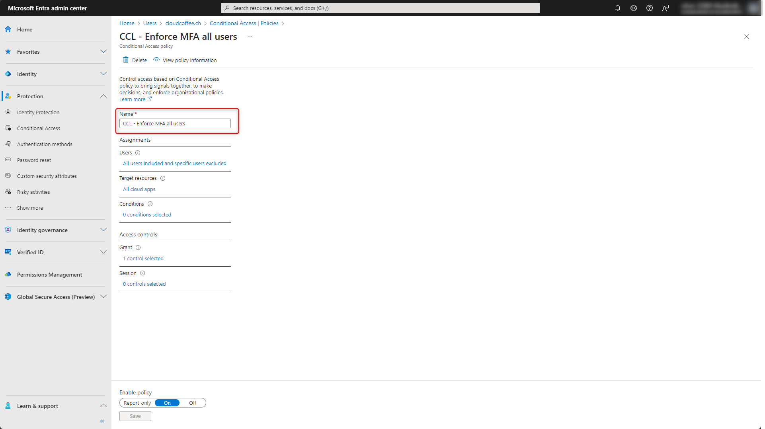Click Users in the breadcrumb trail
The width and height of the screenshot is (765, 429).
click(150, 23)
